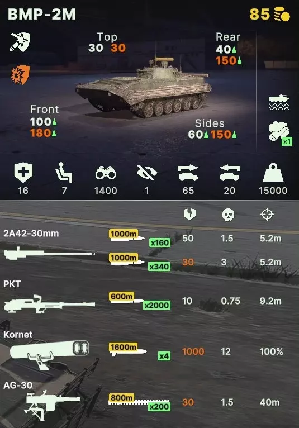Click the smoke launcher x1 icon
299x428 pixels.
pyautogui.click(x=280, y=133)
